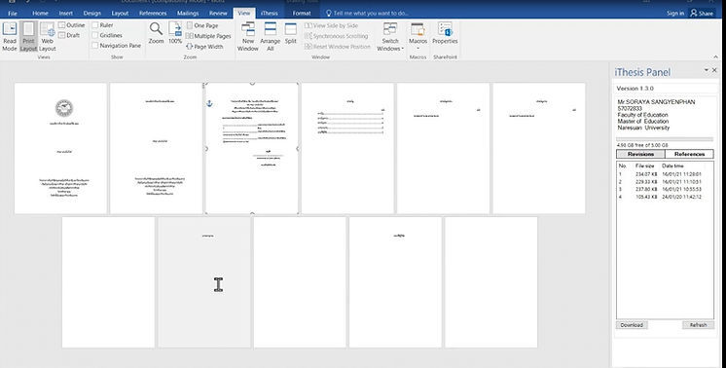Viewport: 726px width, 368px height.
Task: Open the File tab
Action: [13, 13]
